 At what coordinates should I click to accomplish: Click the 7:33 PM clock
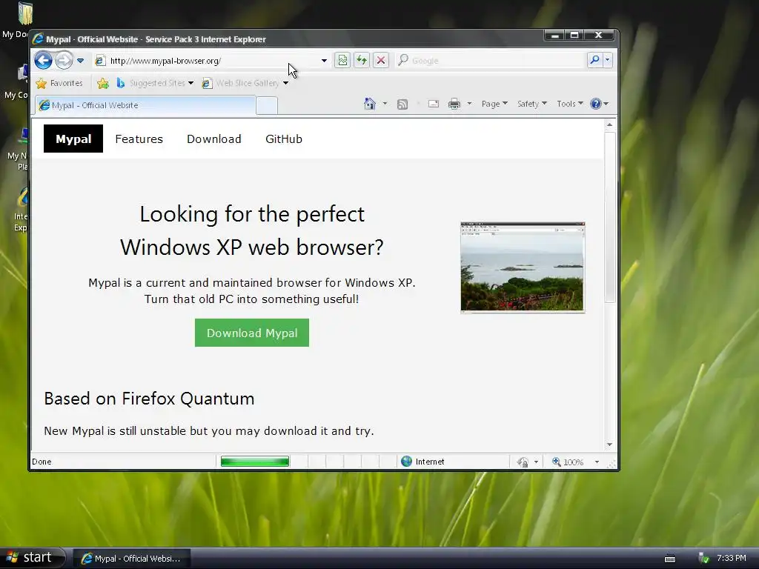(x=732, y=558)
